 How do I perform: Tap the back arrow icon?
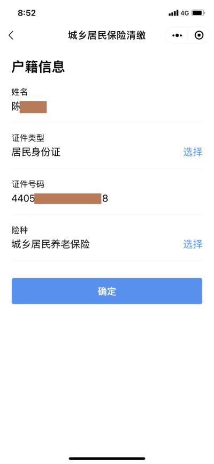(11, 35)
